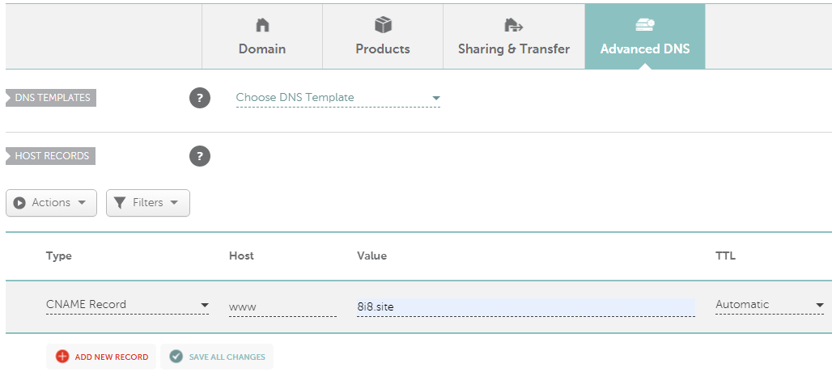Click the checkmark icon beside Save All Changes

(176, 357)
